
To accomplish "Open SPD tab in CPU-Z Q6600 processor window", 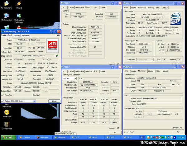I will [158, 7].
